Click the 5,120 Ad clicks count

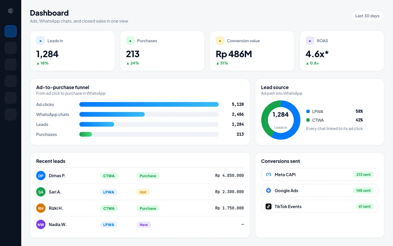[238, 104]
